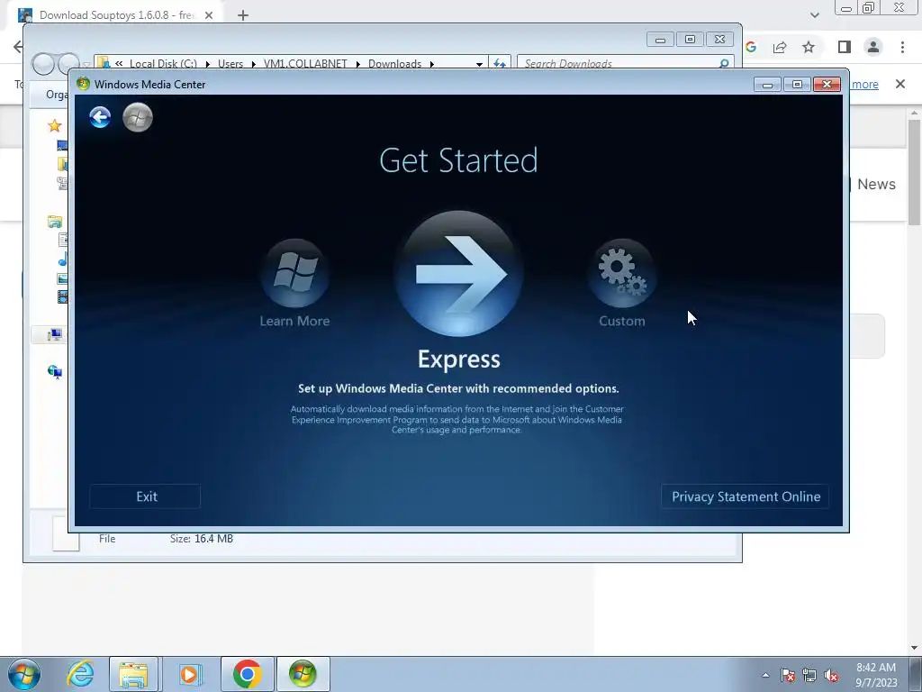The width and height of the screenshot is (922, 692).
Task: Follow the 'more' link in Chrome's infobar
Action: (865, 84)
